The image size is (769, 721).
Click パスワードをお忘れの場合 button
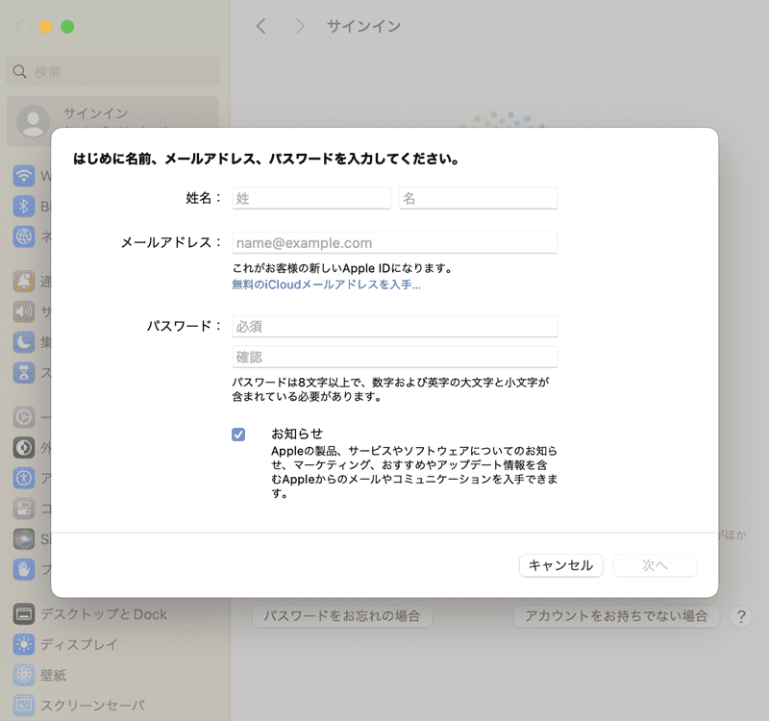pyautogui.click(x=342, y=616)
